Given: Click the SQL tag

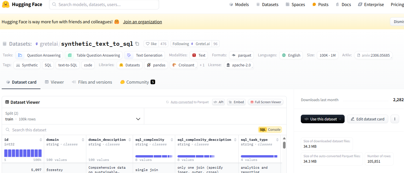Looking at the screenshot, I should (48, 65).
